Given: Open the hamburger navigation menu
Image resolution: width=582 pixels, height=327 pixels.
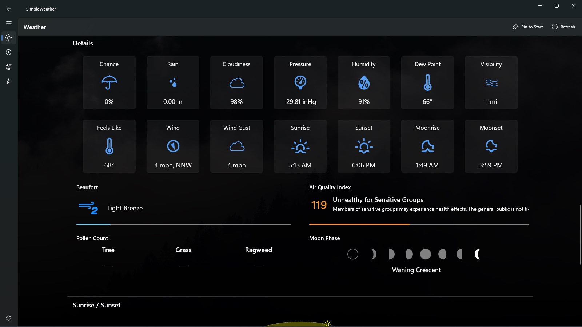Looking at the screenshot, I should [9, 23].
